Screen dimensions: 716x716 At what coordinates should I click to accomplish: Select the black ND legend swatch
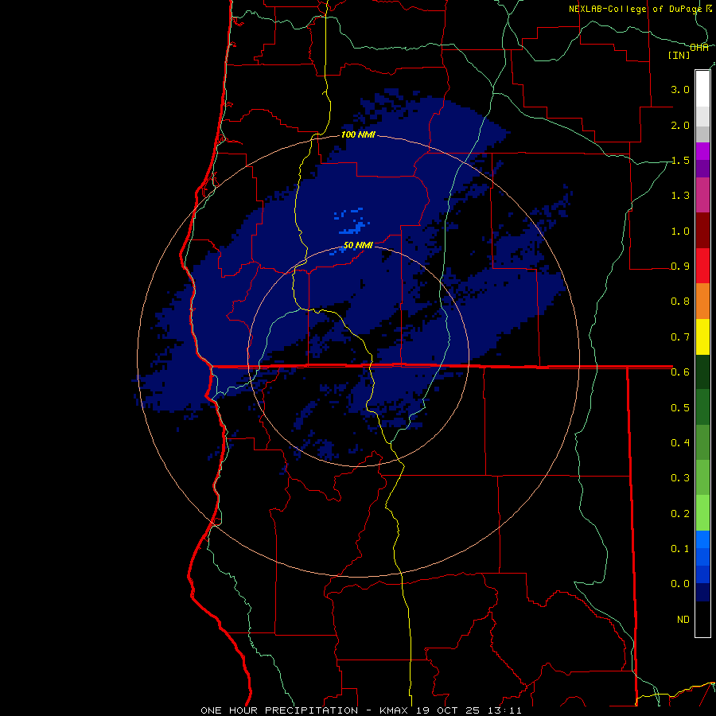pyautogui.click(x=702, y=619)
